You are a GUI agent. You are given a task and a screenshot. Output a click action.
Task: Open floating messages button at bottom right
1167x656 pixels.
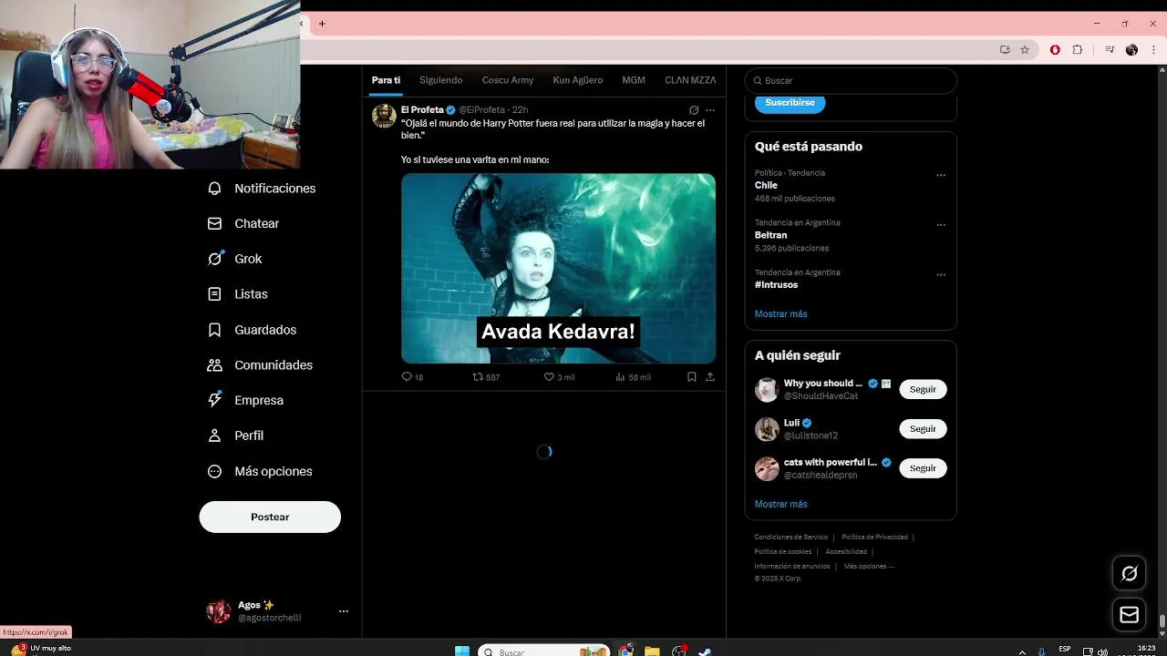(1130, 615)
